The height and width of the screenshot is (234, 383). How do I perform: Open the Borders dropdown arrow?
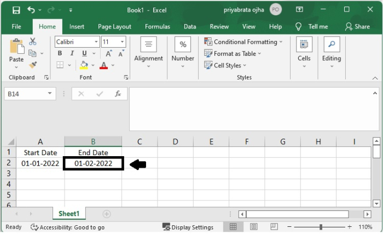[x=69, y=65]
